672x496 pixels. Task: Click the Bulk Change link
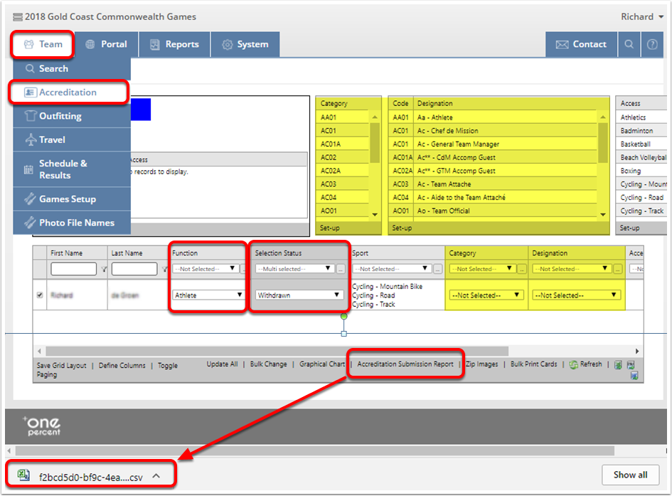coord(268,364)
